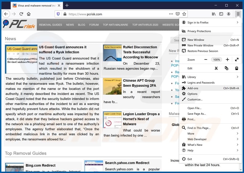Expand the Library submenu
244x173 pixels.
tap(210, 77)
